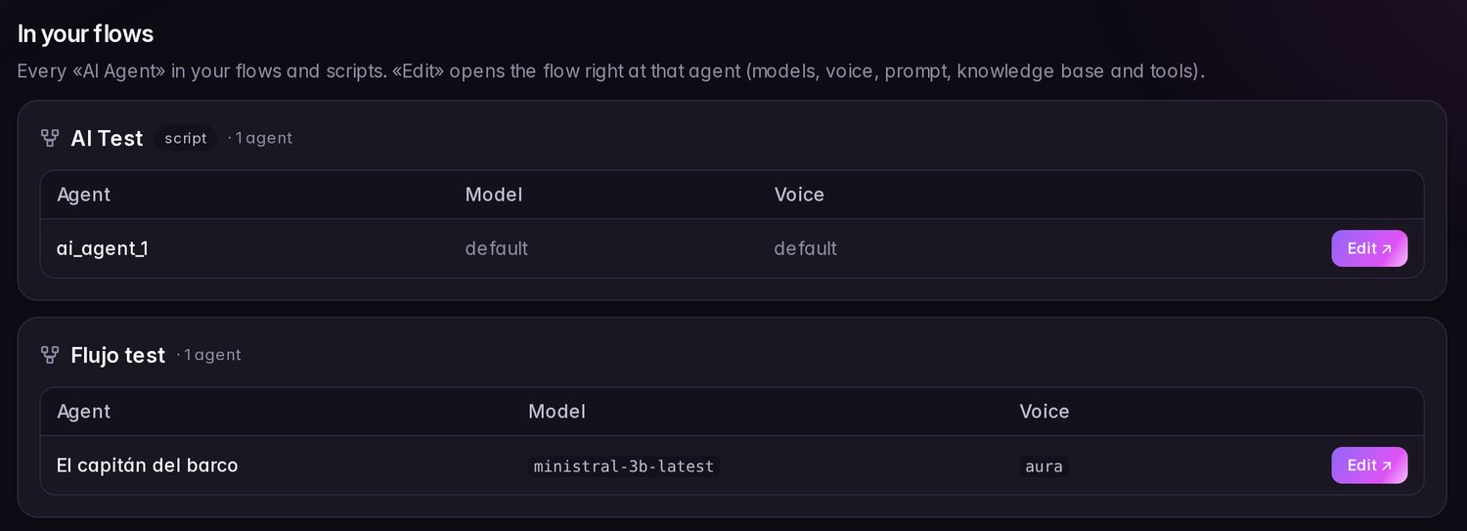
Task: Click the Model column header in Flujo test table
Action: click(x=557, y=412)
